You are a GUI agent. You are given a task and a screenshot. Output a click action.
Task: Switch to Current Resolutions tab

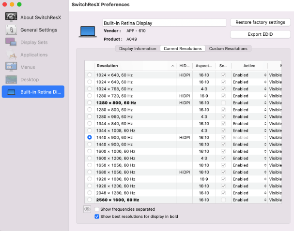183,49
